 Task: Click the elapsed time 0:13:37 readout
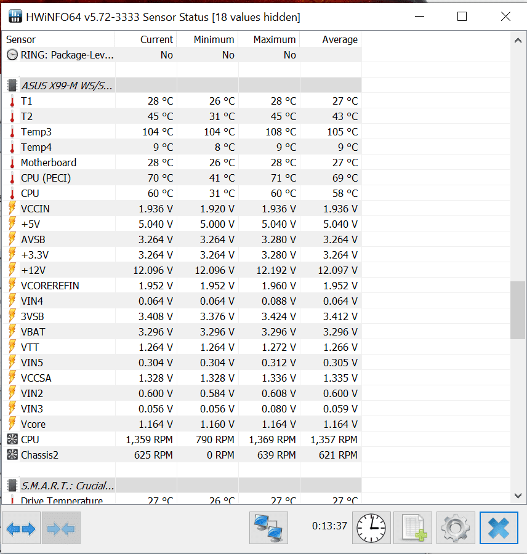point(329,526)
